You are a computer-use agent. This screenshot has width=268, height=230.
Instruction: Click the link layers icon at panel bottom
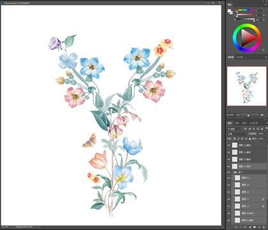click(x=236, y=227)
